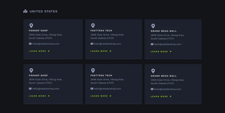This screenshot has width=225, height=113.
Task: Click hello@retailershop.com in upper-row Grand Mega Mall card
Action: click(x=168, y=44)
